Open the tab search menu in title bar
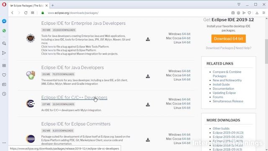Image resolution: width=268 pixels, height=151 pixels. tap(239, 5)
